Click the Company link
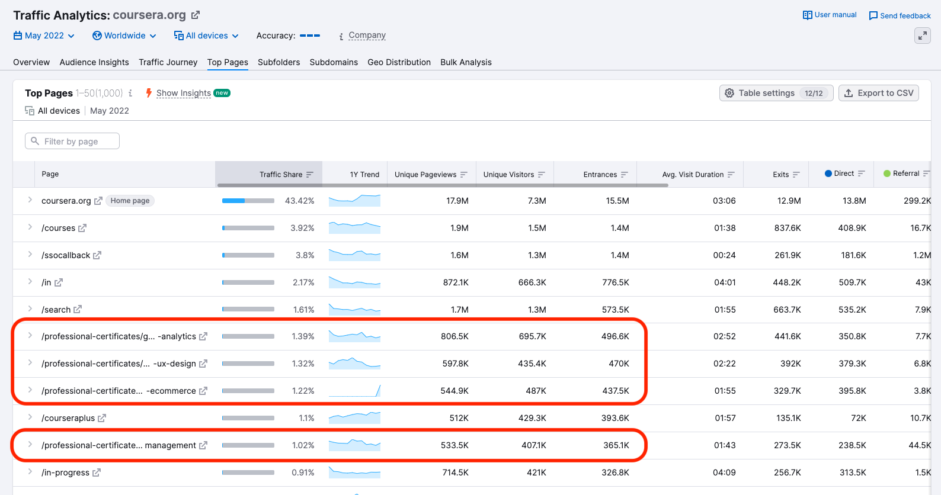Screen dimensions: 941x495 coord(367,36)
